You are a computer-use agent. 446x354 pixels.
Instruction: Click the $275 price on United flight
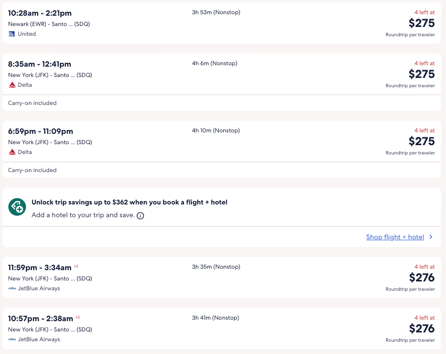point(421,23)
